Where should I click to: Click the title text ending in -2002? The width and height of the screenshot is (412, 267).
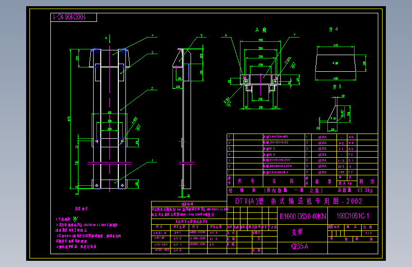point(299,201)
